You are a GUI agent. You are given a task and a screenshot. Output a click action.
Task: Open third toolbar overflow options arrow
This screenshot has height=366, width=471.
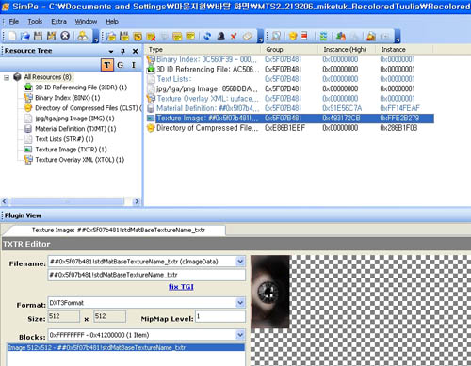click(x=398, y=37)
